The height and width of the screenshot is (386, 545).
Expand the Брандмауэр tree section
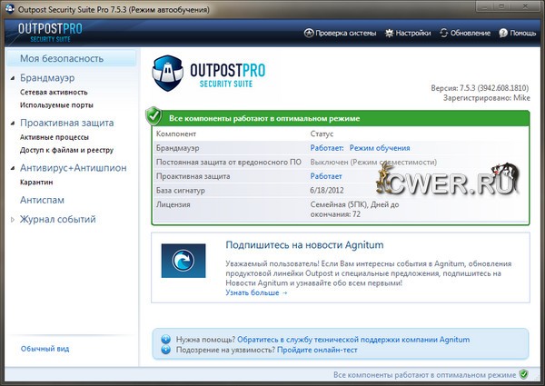12,78
